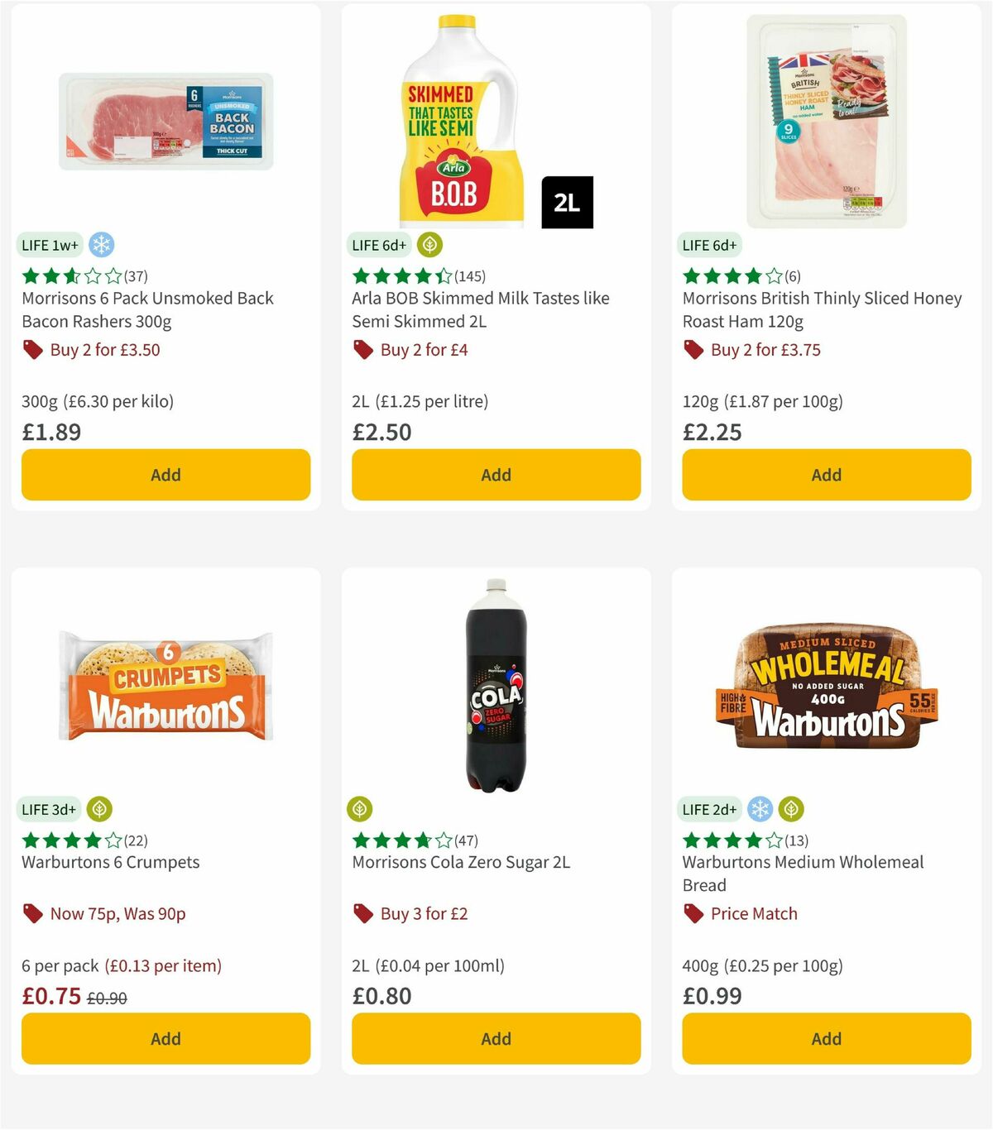993x1130 pixels.
Task: Click the red tag icon beside Price Match
Action: click(692, 914)
